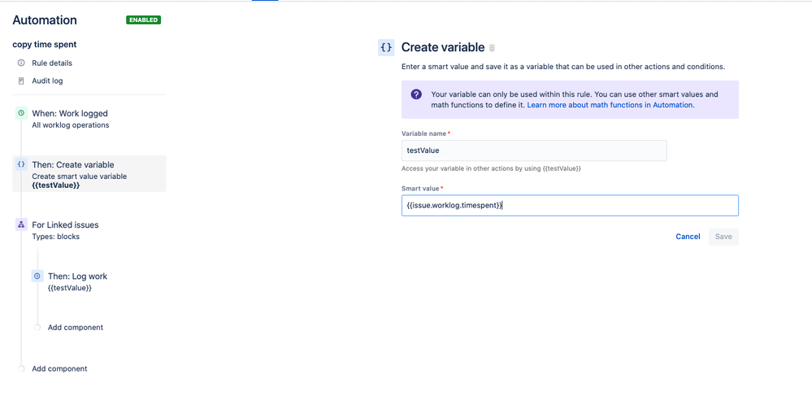
Task: Click the Access your variable hint text
Action: tap(491, 169)
